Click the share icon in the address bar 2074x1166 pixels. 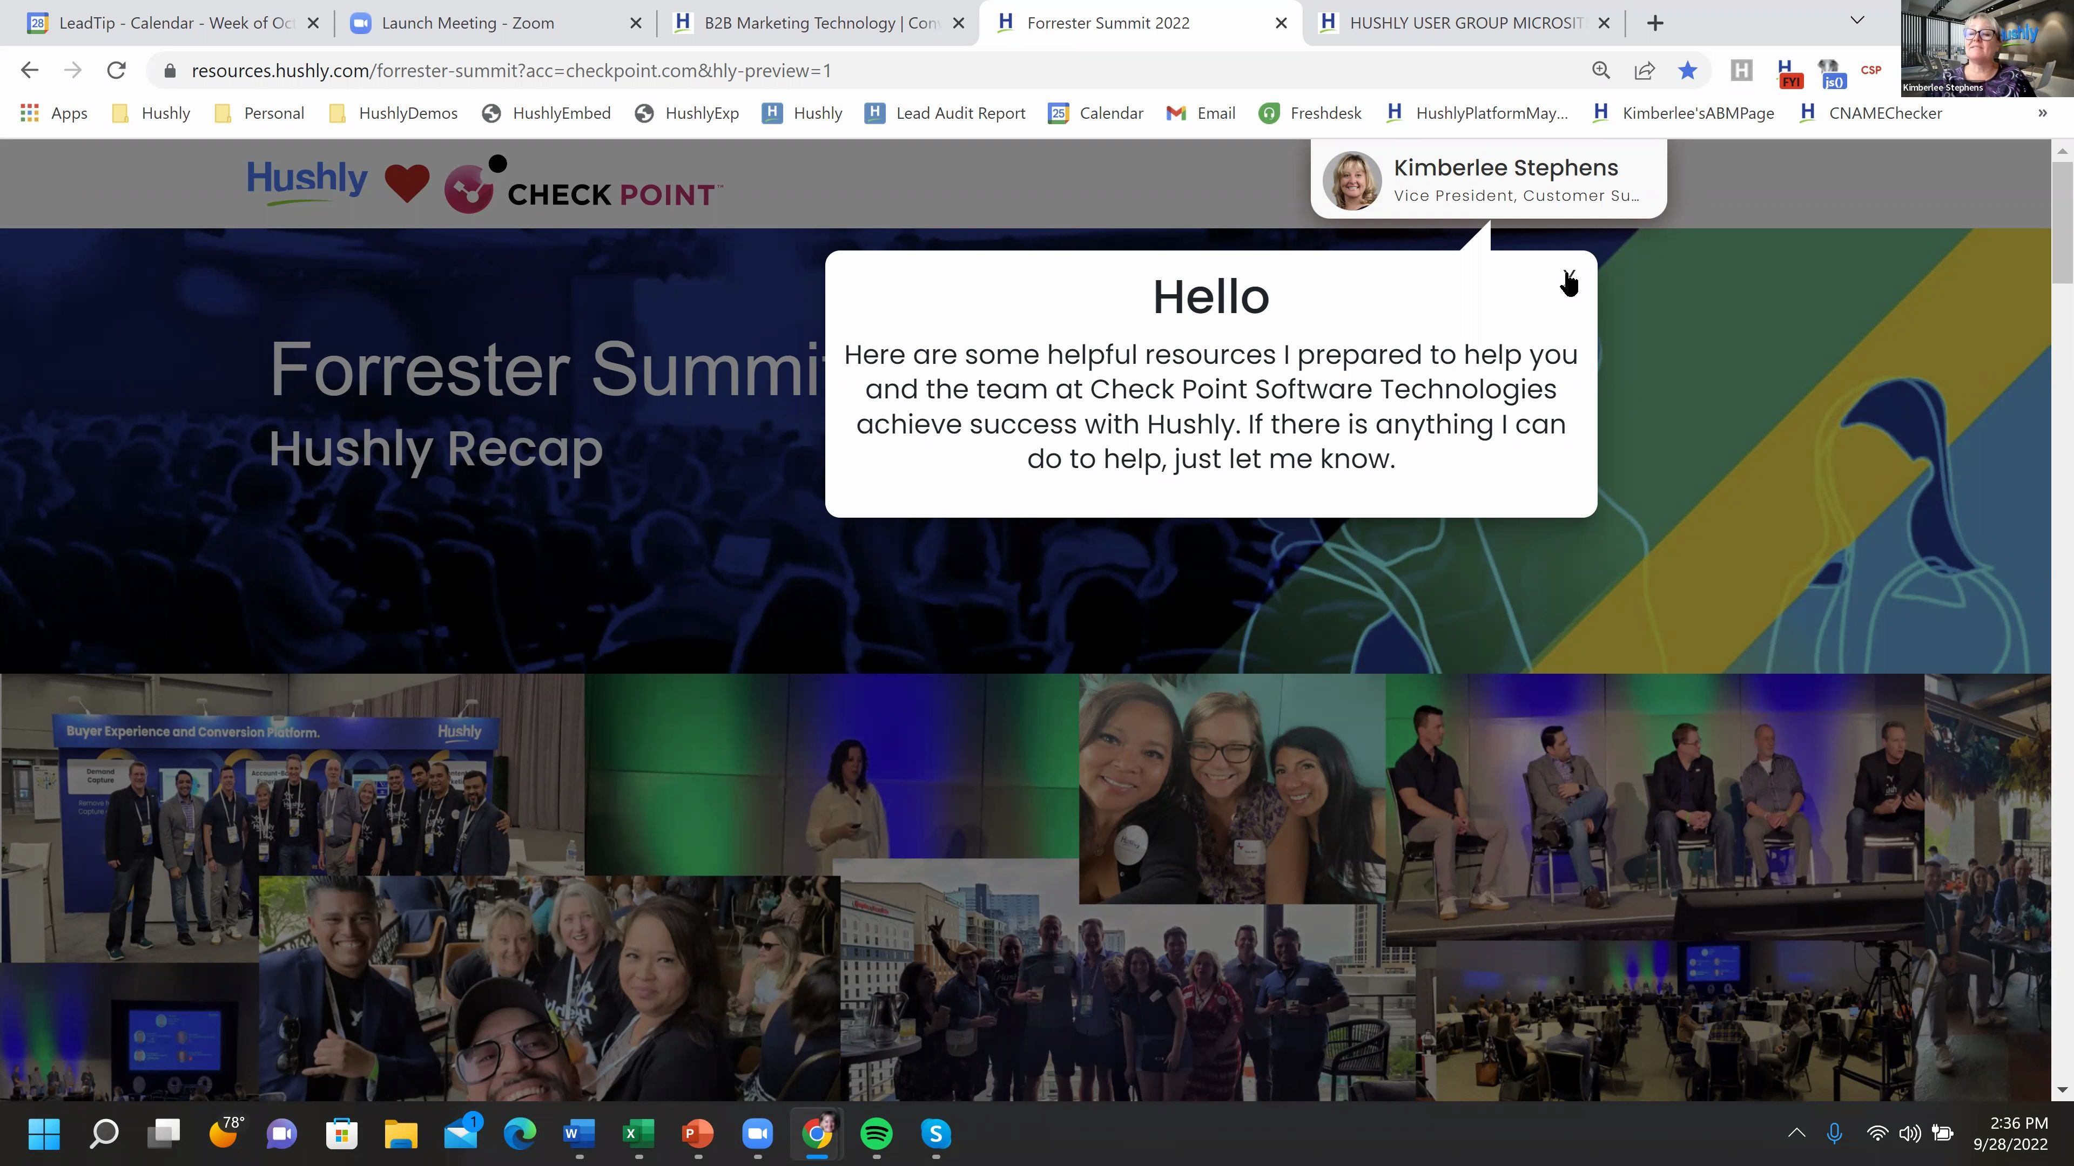(x=1644, y=71)
